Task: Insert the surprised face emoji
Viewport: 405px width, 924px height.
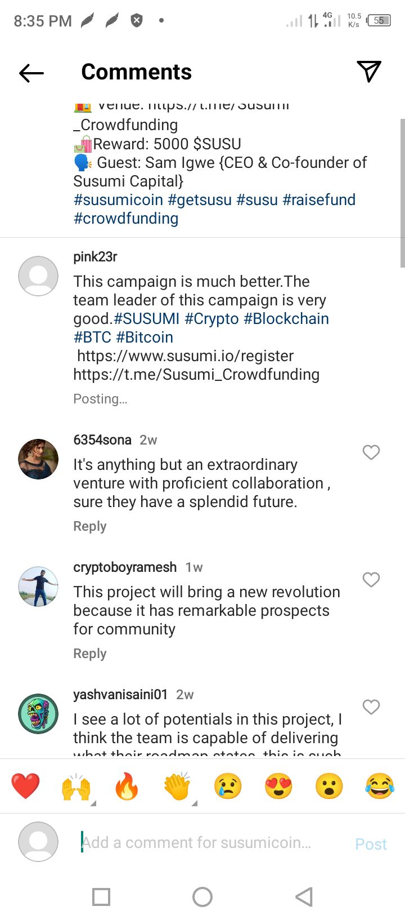Action: point(329,786)
